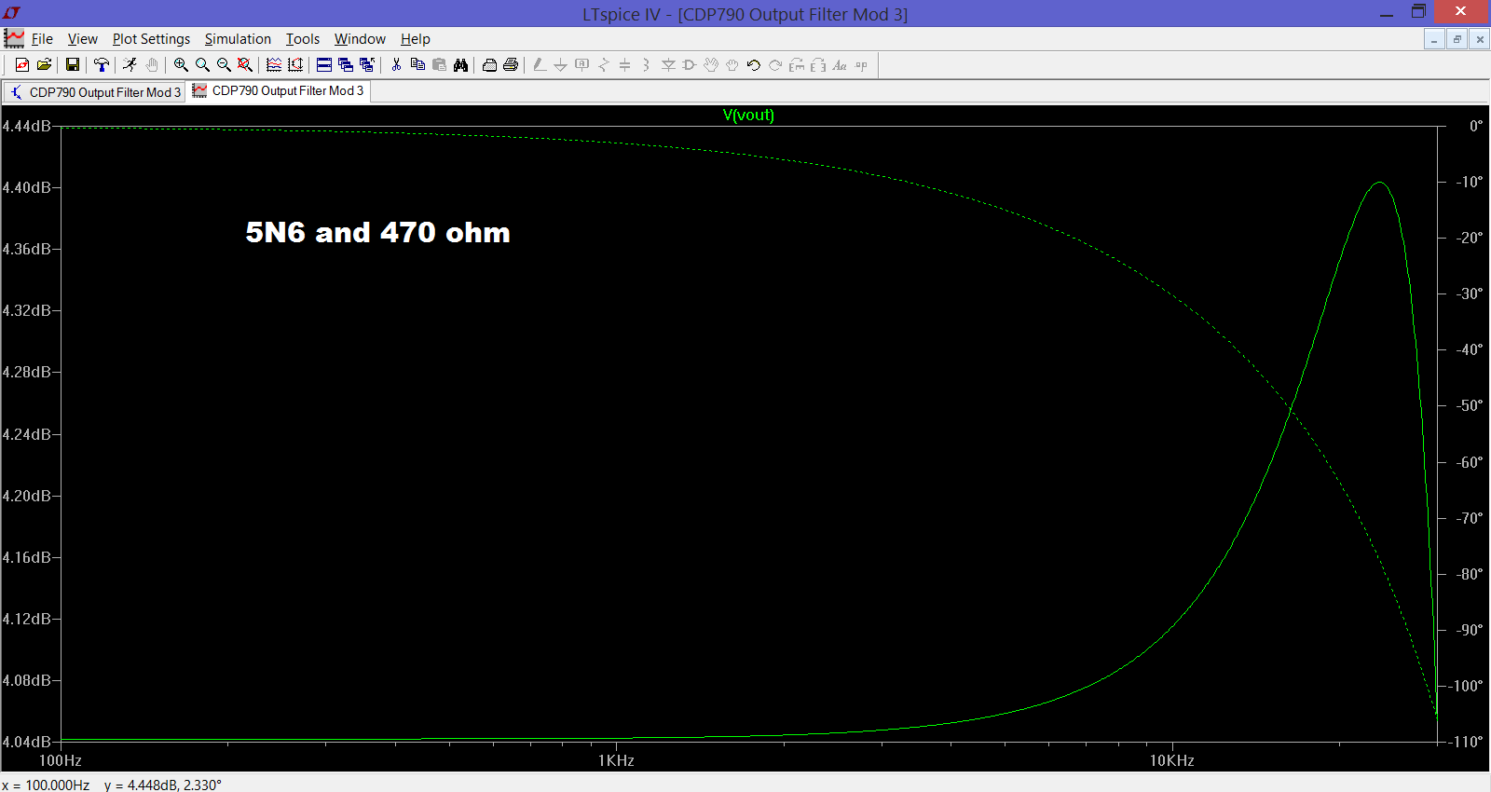Screen dimensions: 1491x792
Task: Click the SPICE Directive .op icon
Action: [861, 64]
